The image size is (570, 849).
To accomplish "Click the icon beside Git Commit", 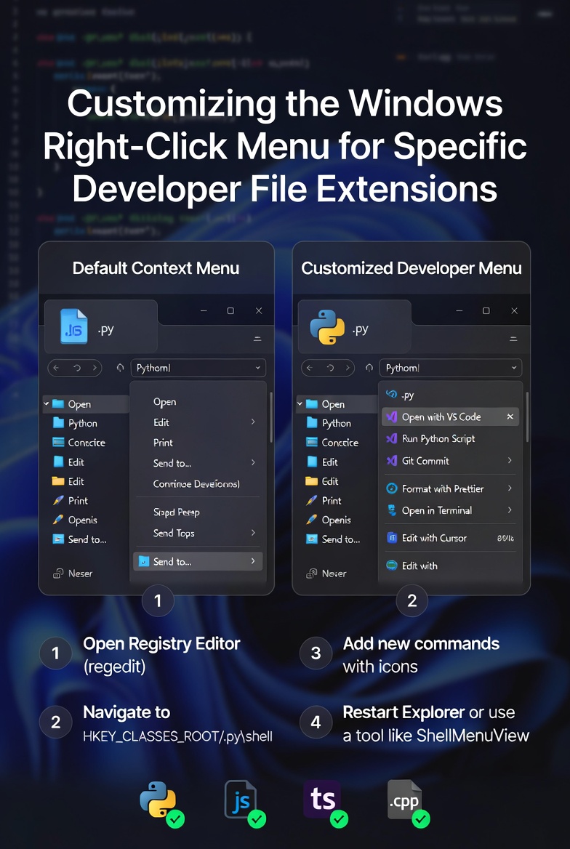I will click(x=391, y=461).
